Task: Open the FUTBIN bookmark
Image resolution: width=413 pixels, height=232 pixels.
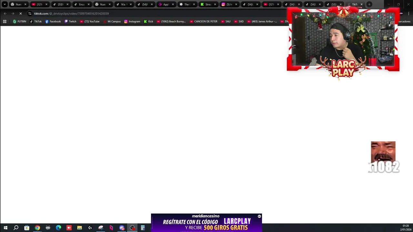Action: point(19,22)
